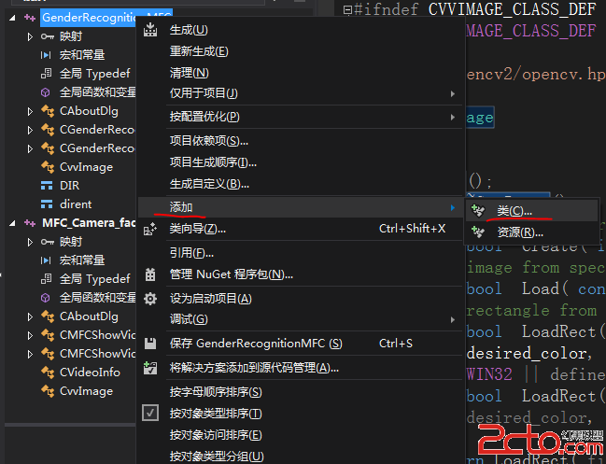This screenshot has height=464, width=606.
Task: Choose 按对象类型分组(U)
Action: (302, 457)
